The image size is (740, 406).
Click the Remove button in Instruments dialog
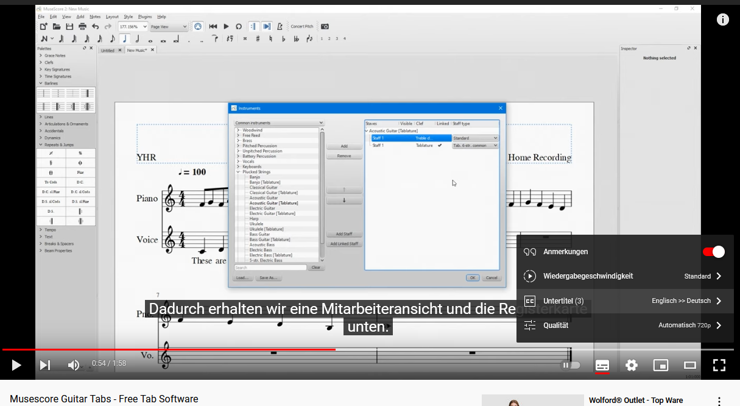(344, 156)
